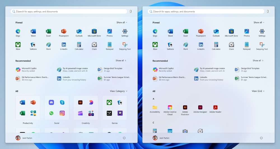Open Microsoft Copilot recommendation in right panel
The width and height of the screenshot is (280, 149).
pyautogui.click(x=164, y=69)
